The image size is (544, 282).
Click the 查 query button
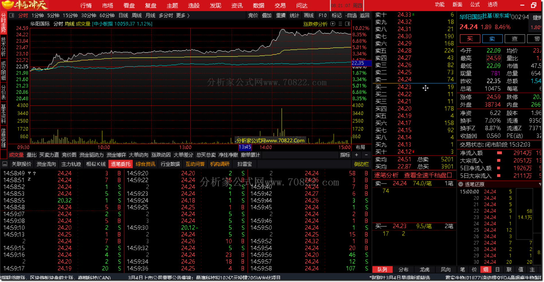click(514, 39)
